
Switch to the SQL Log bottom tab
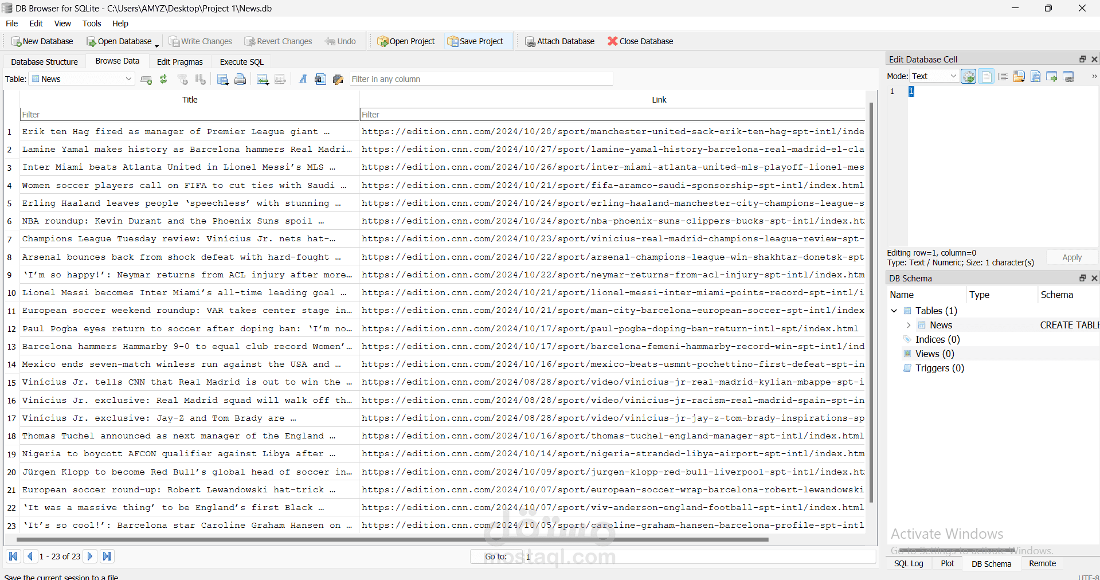click(x=909, y=563)
